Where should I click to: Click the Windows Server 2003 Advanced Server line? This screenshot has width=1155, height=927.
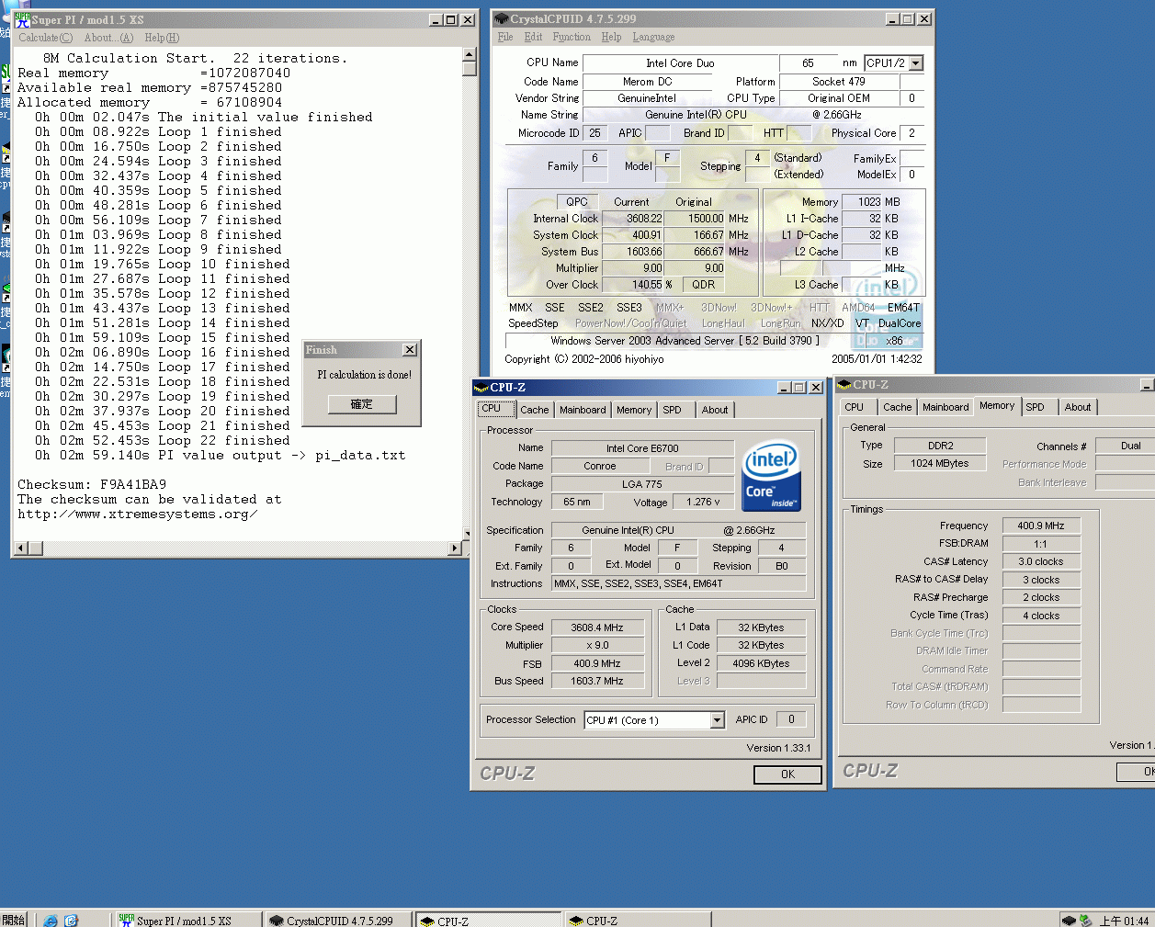(x=685, y=341)
